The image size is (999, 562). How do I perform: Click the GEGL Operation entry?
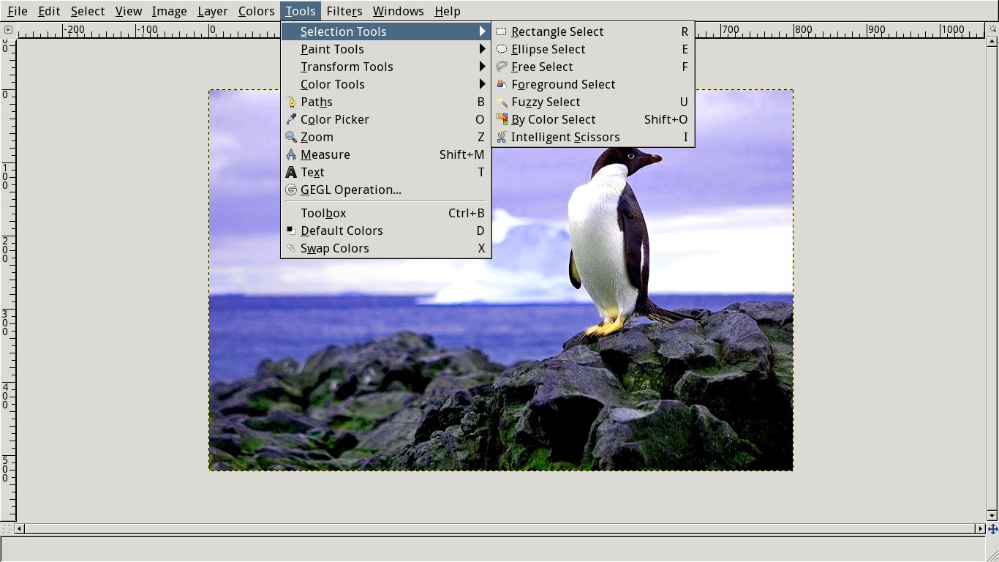tap(350, 190)
